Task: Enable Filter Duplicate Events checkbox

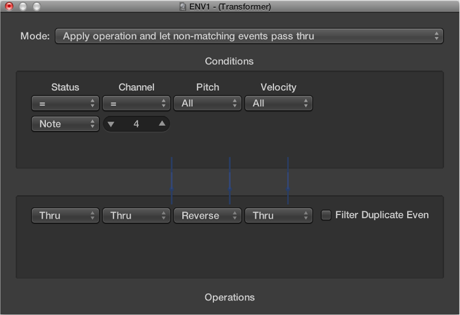Action: pyautogui.click(x=326, y=215)
